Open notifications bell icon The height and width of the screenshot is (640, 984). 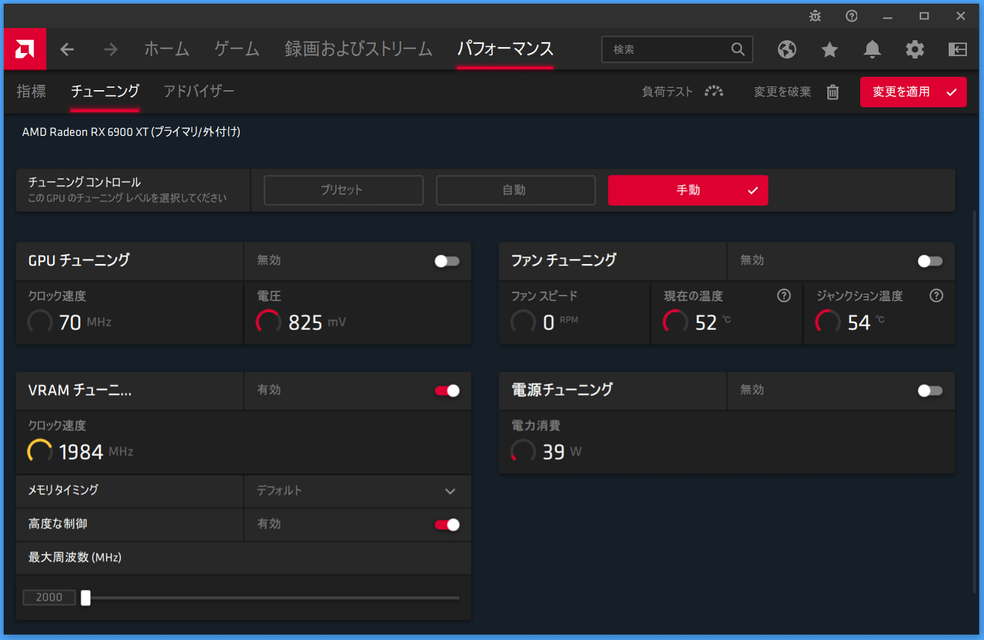[x=872, y=49]
